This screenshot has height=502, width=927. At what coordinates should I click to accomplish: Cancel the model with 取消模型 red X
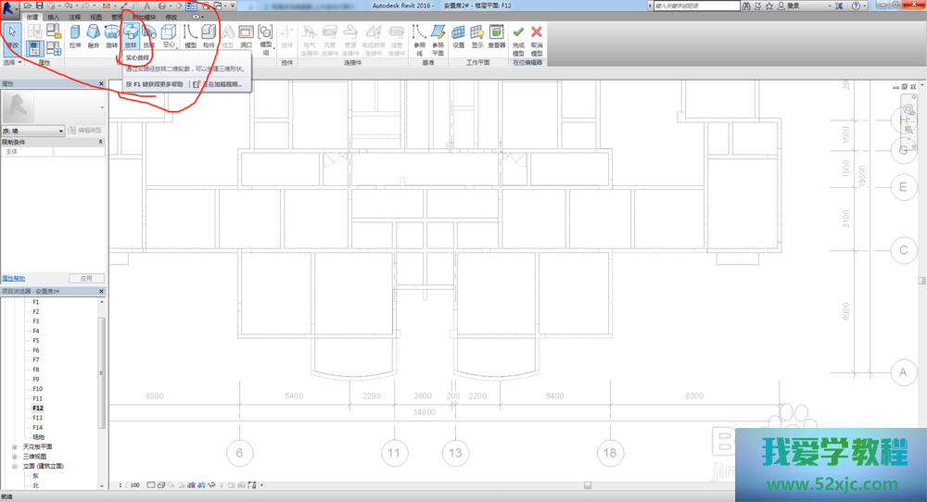pyautogui.click(x=537, y=36)
